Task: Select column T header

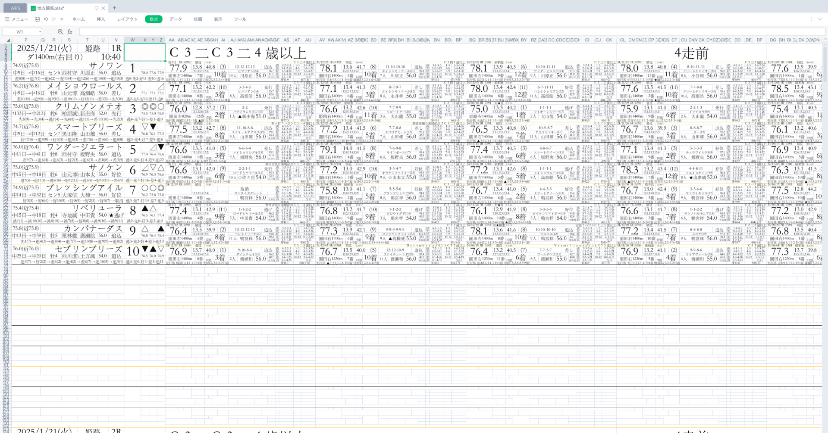Action: click(x=88, y=40)
